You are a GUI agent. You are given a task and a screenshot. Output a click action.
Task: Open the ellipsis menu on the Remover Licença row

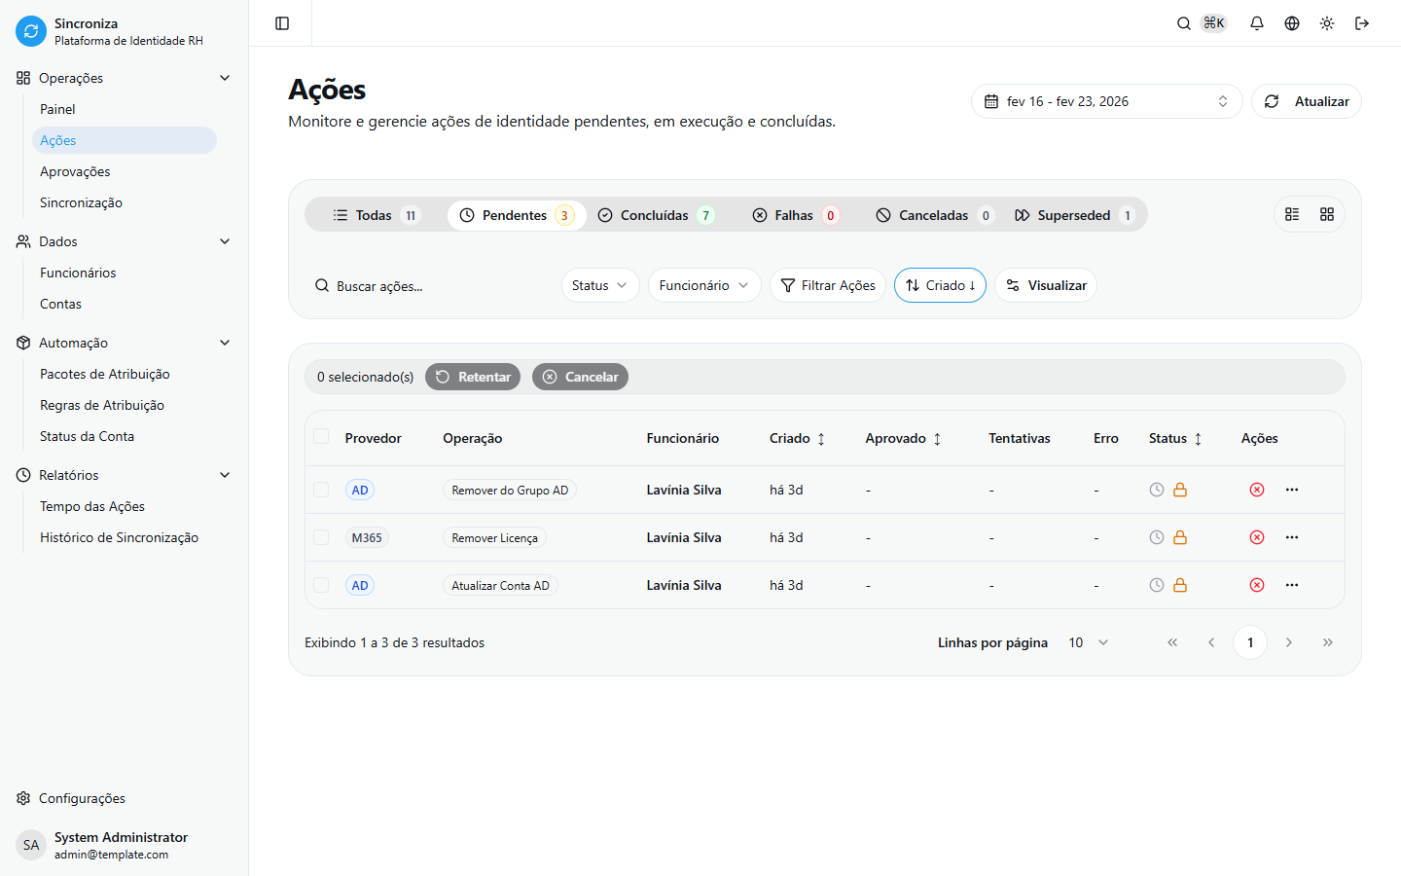(x=1292, y=536)
